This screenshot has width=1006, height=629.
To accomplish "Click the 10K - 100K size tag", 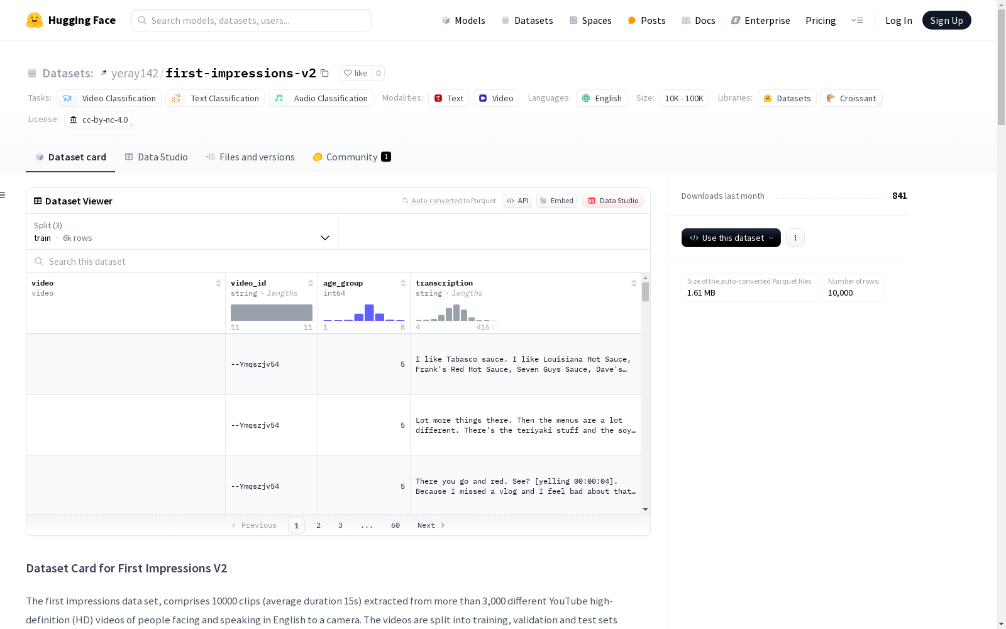I will click(684, 98).
